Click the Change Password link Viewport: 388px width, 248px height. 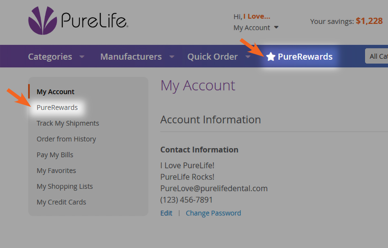click(213, 213)
